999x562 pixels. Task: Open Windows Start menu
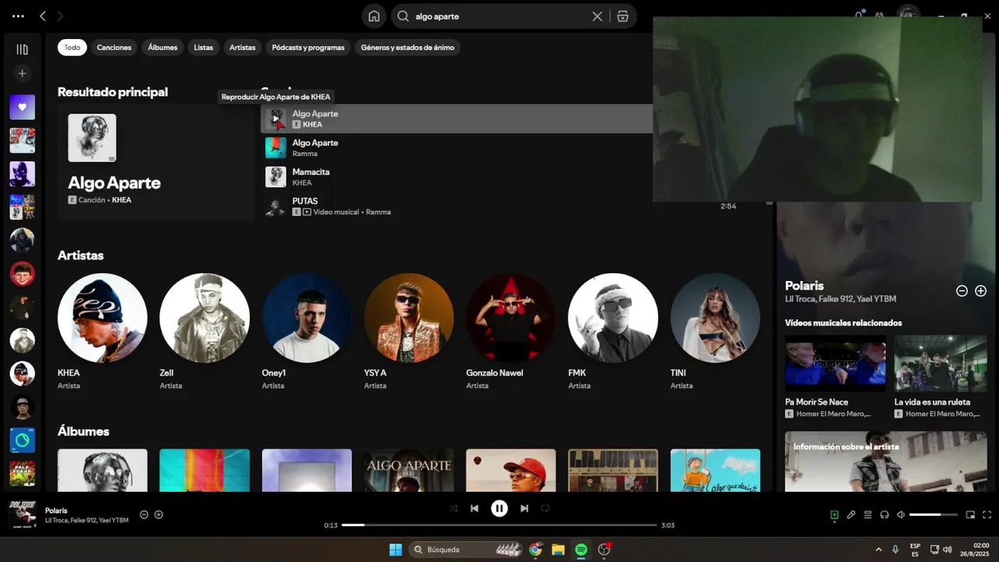tap(396, 550)
